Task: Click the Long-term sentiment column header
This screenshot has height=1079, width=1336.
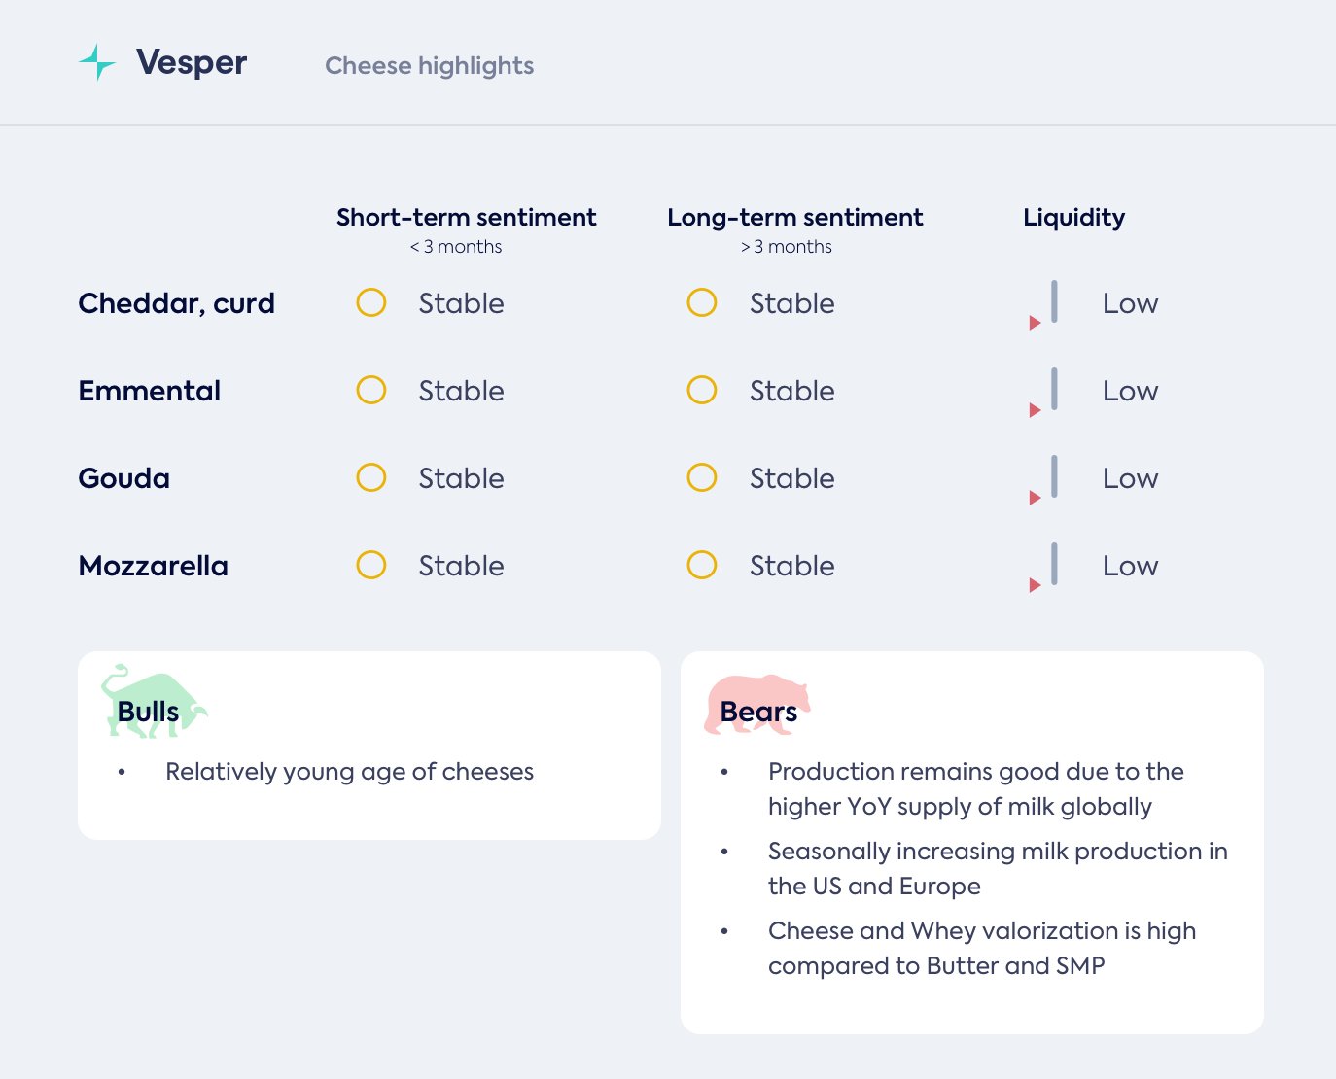Action: pyautogui.click(x=794, y=218)
